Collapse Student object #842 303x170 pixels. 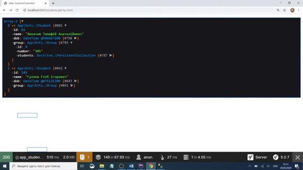[65, 68]
